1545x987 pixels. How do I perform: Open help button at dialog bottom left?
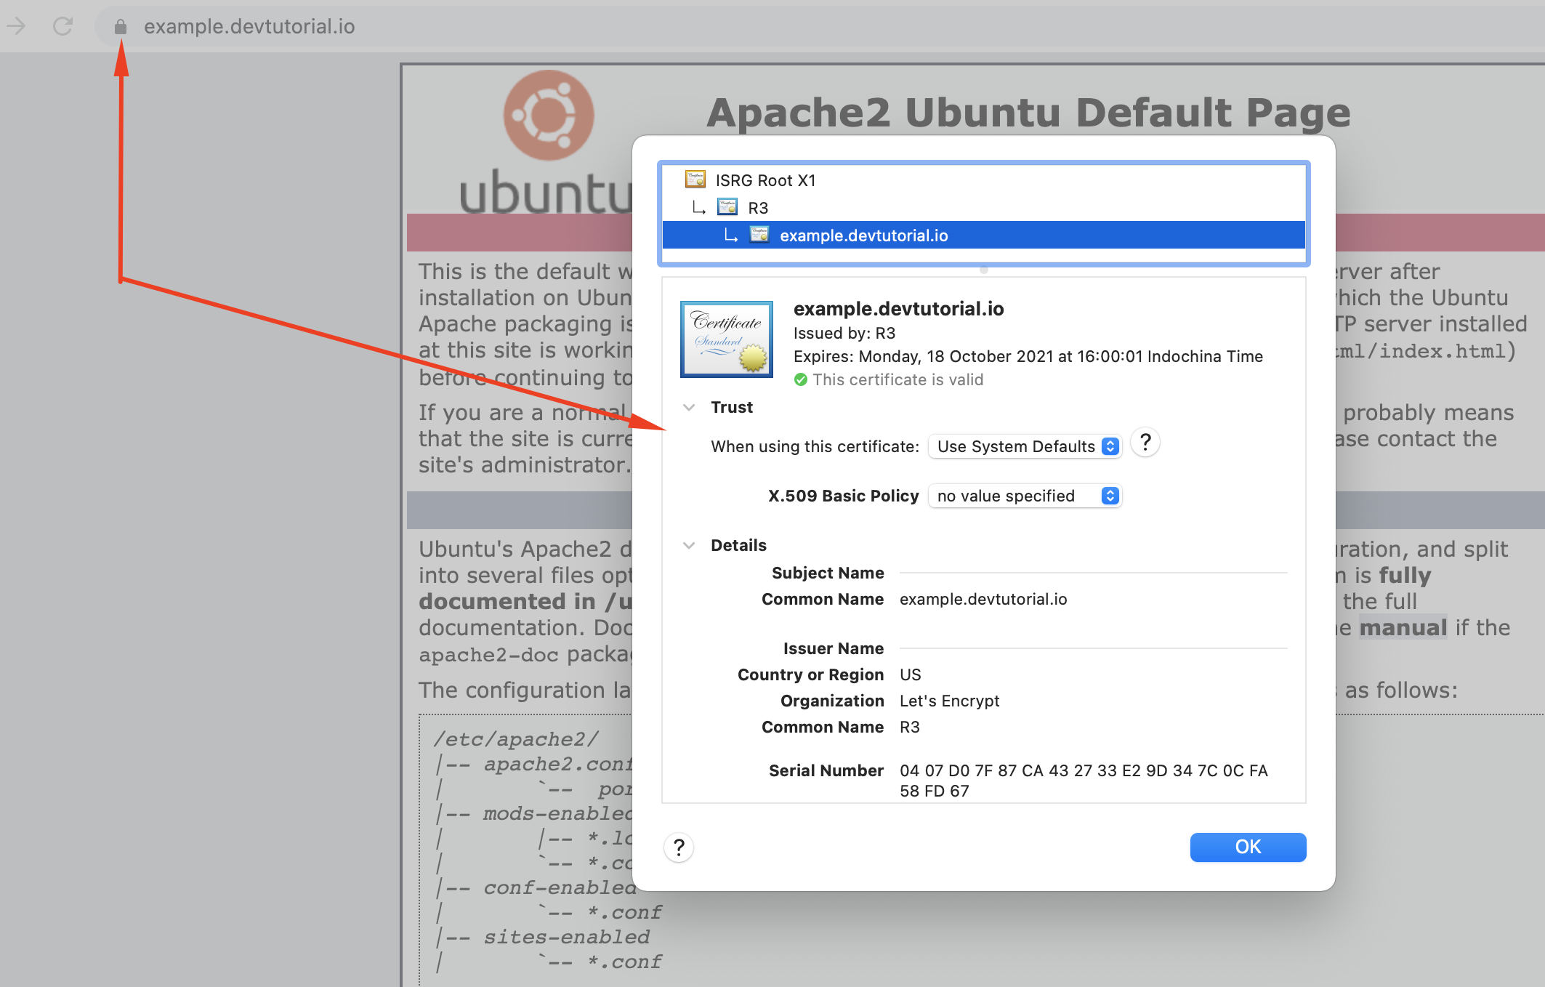tap(679, 847)
